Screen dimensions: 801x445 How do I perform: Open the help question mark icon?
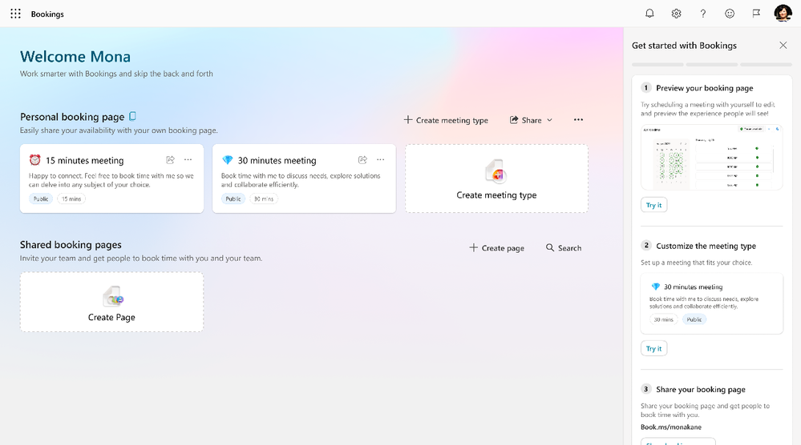703,14
